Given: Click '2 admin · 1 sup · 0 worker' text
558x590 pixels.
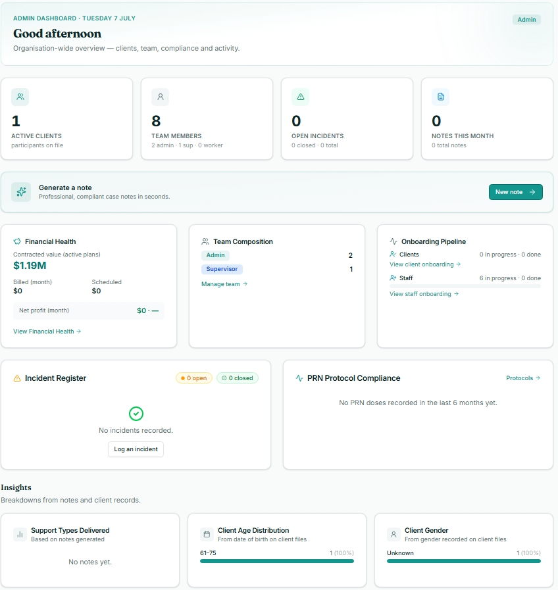Looking at the screenshot, I should [187, 145].
